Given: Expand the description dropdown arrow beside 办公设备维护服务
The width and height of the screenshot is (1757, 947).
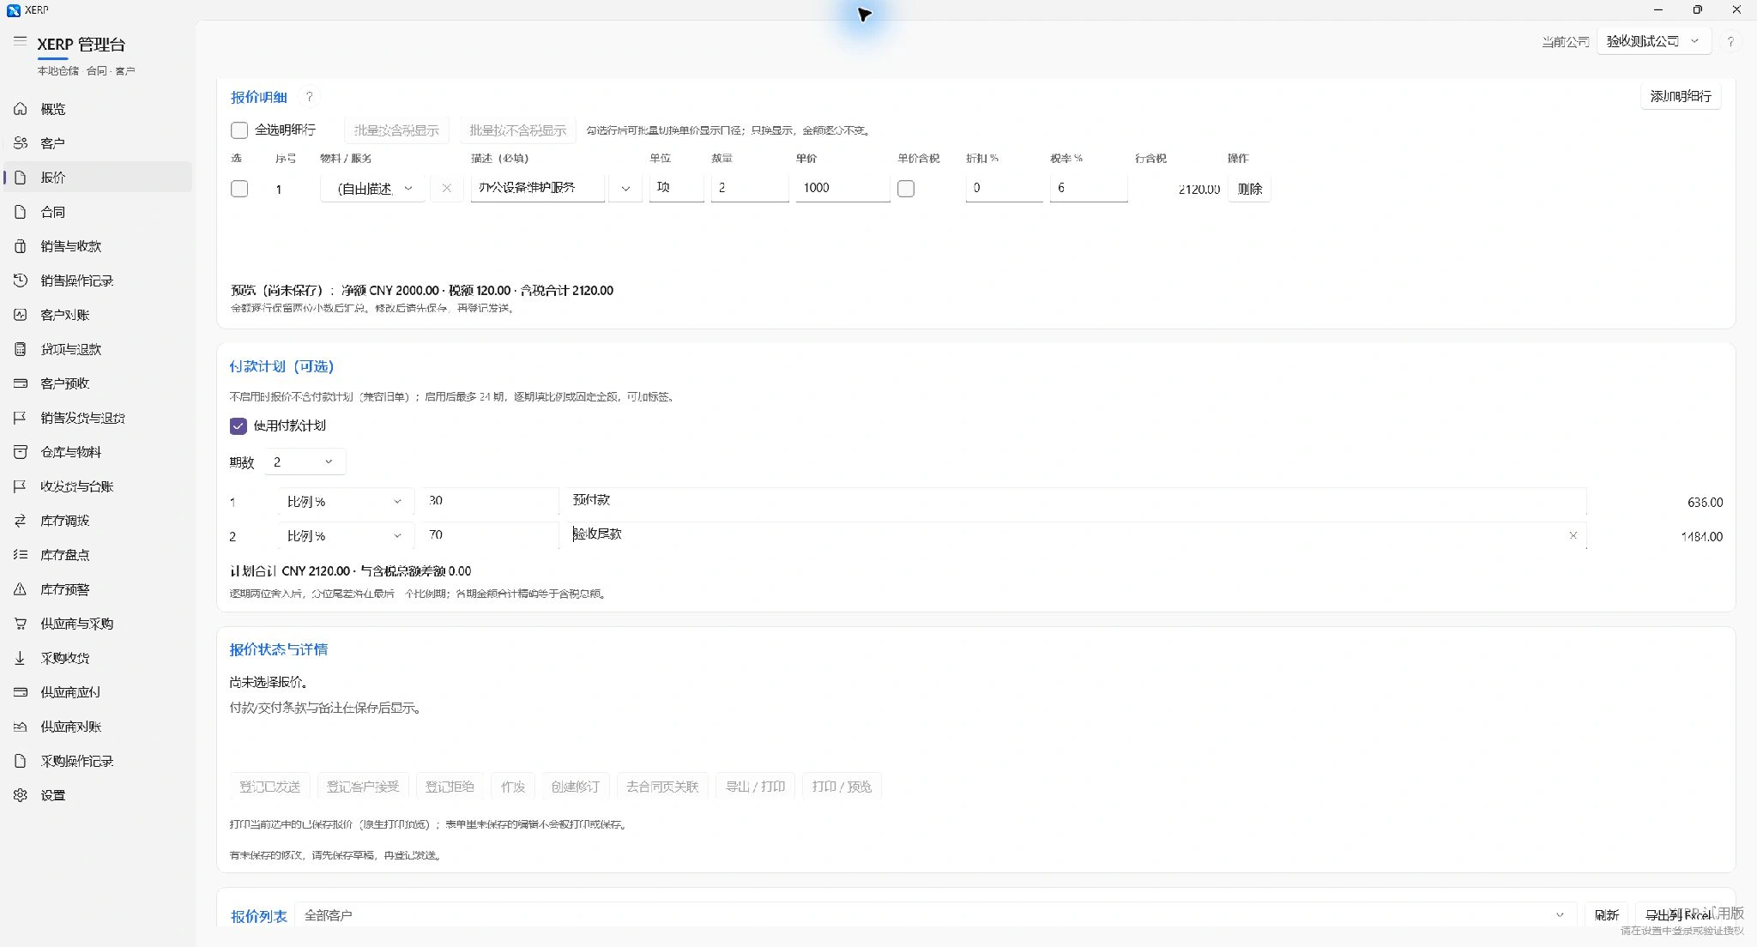Looking at the screenshot, I should 625,189.
